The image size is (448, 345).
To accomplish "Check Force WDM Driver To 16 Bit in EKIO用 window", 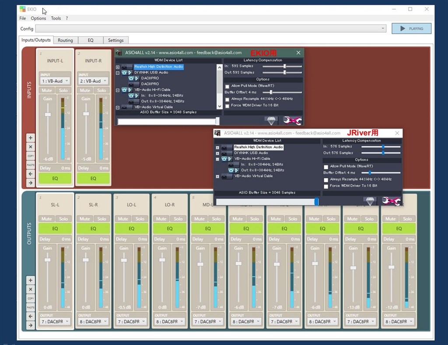I will pyautogui.click(x=227, y=106).
